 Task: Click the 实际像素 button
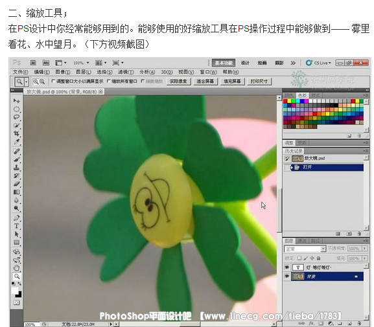pos(178,82)
